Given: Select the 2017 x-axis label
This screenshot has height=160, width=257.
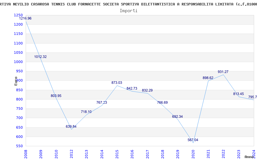Looking at the screenshot, I should click(x=147, y=154).
